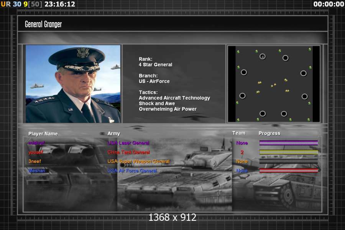Click the USA Laser General army entry
345x230 pixels.
click(128, 143)
